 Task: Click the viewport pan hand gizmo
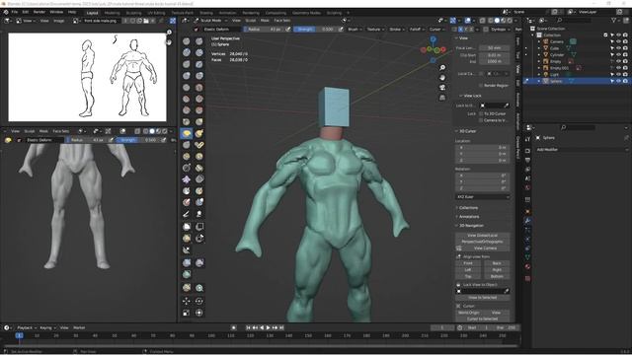click(x=442, y=77)
